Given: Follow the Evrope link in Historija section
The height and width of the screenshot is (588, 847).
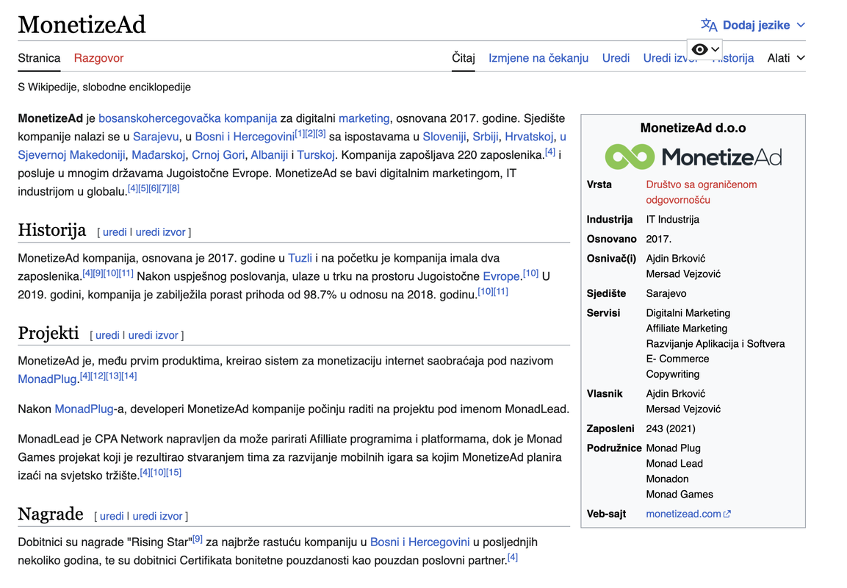Looking at the screenshot, I should point(501,276).
